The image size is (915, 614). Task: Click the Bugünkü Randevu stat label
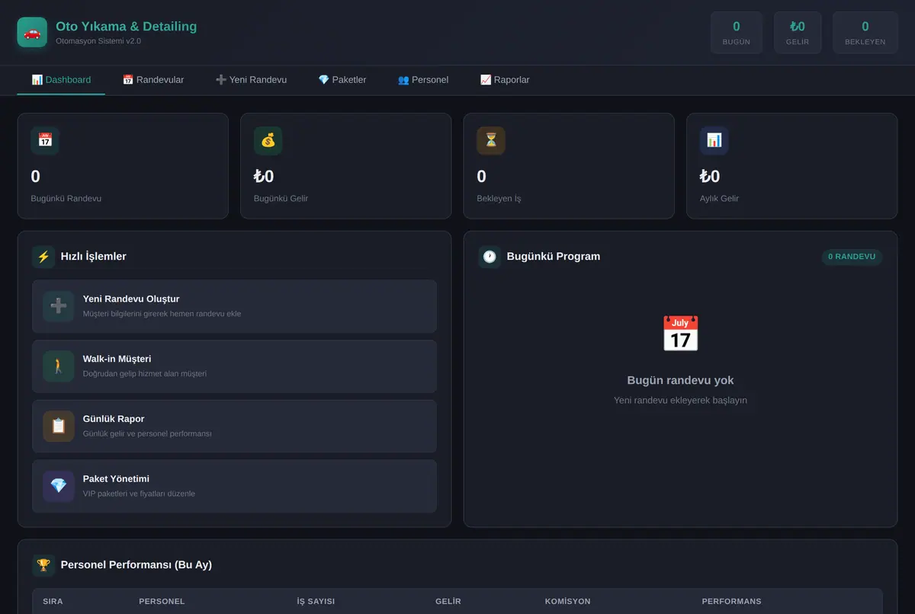[x=66, y=199]
